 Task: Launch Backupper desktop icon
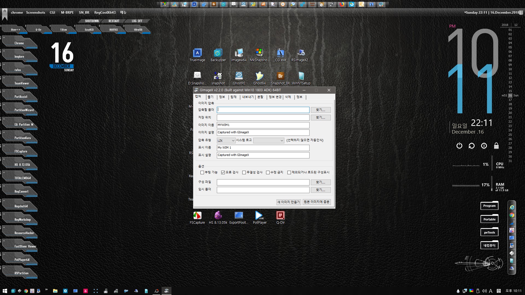[x=218, y=55]
